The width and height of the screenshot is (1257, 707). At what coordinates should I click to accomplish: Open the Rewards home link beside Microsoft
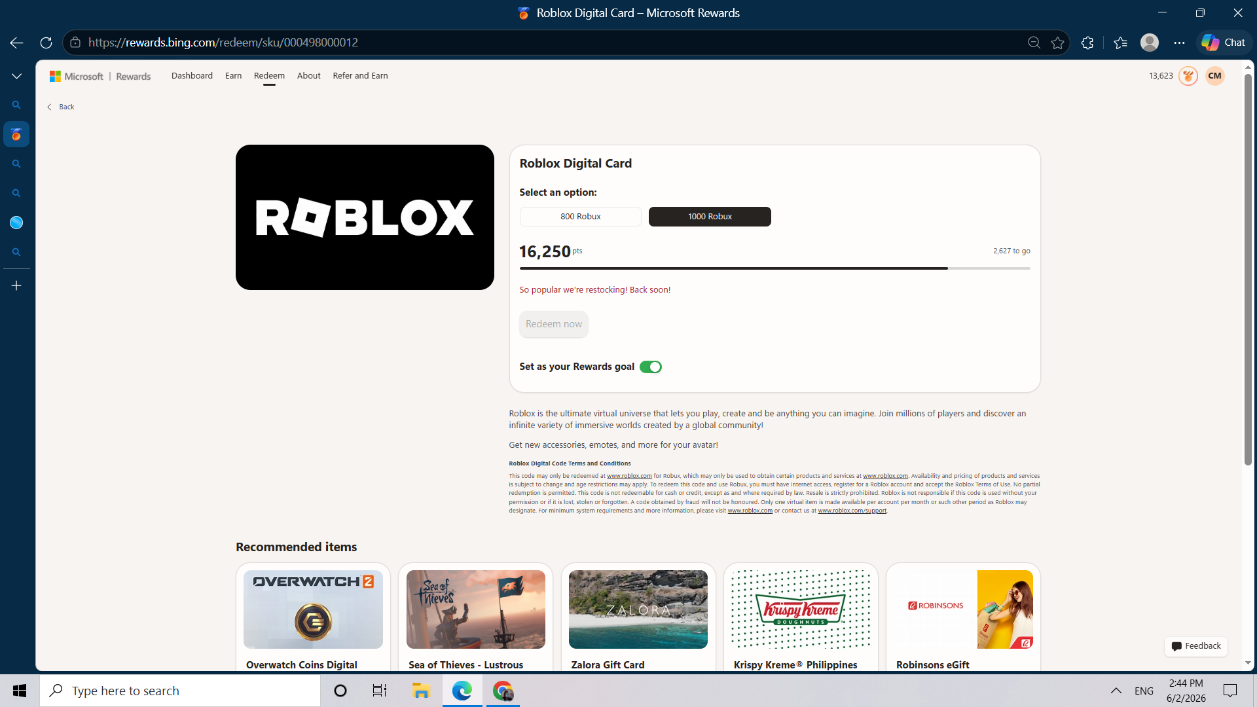pos(134,76)
